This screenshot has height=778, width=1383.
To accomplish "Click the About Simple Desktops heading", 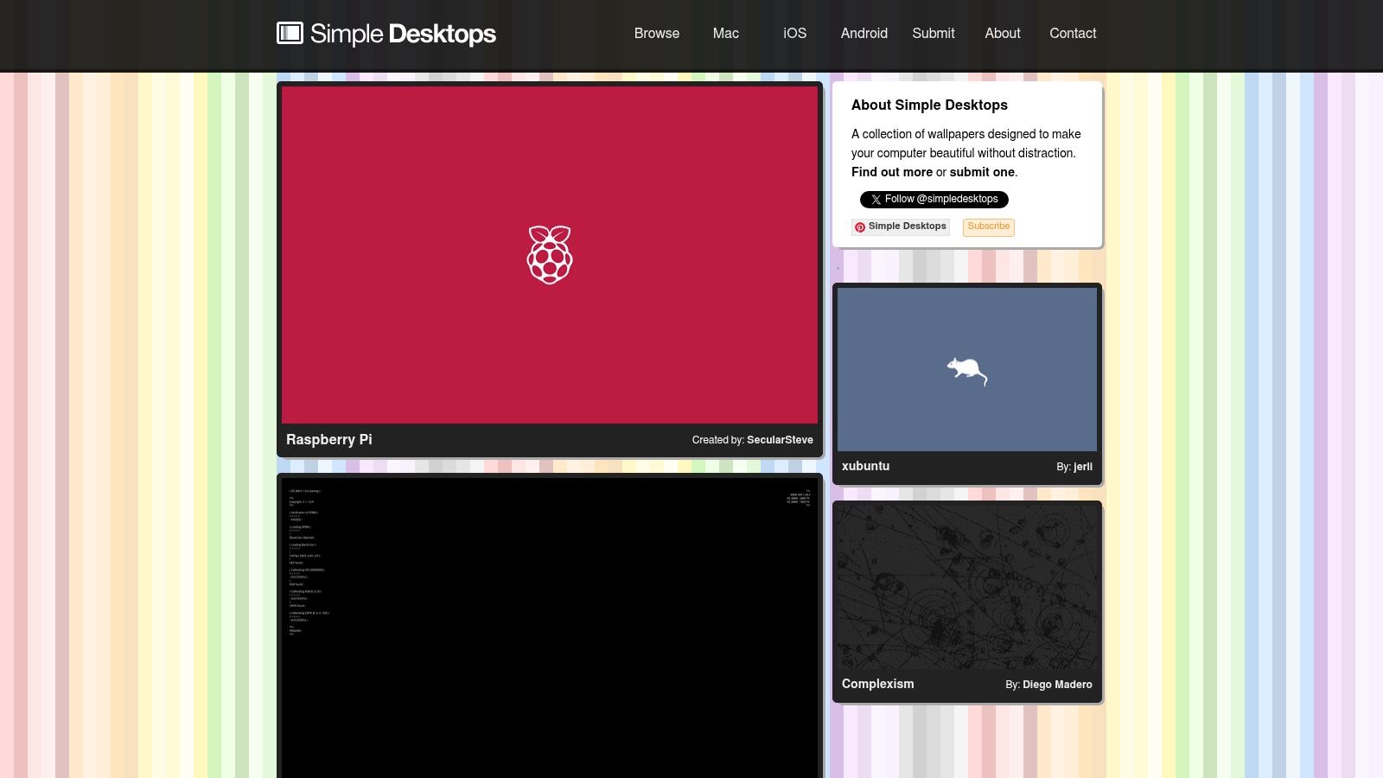I will [929, 105].
